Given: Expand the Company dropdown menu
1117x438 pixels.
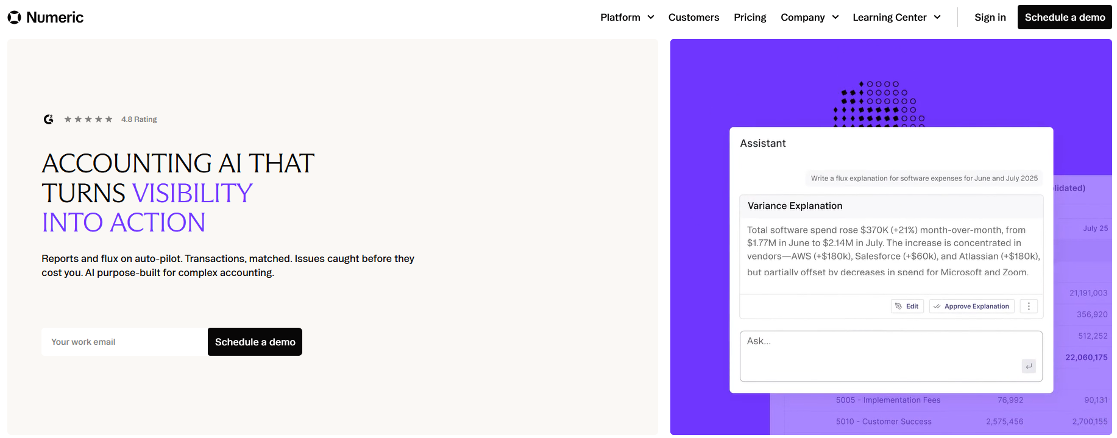Looking at the screenshot, I should (x=809, y=18).
